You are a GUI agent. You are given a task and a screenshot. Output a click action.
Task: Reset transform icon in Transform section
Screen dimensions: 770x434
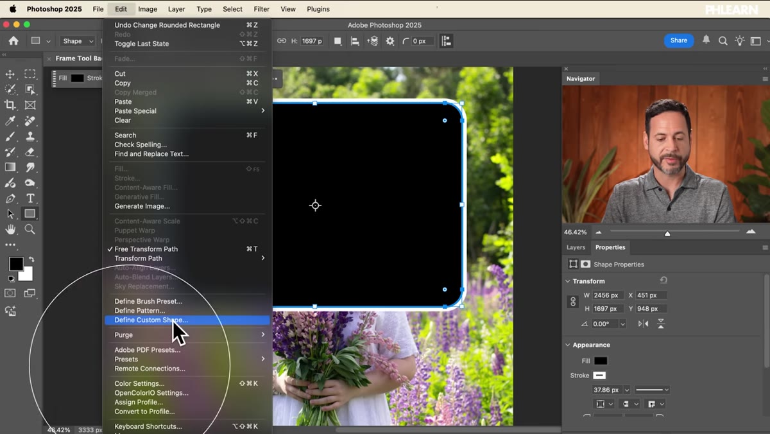[x=663, y=281]
